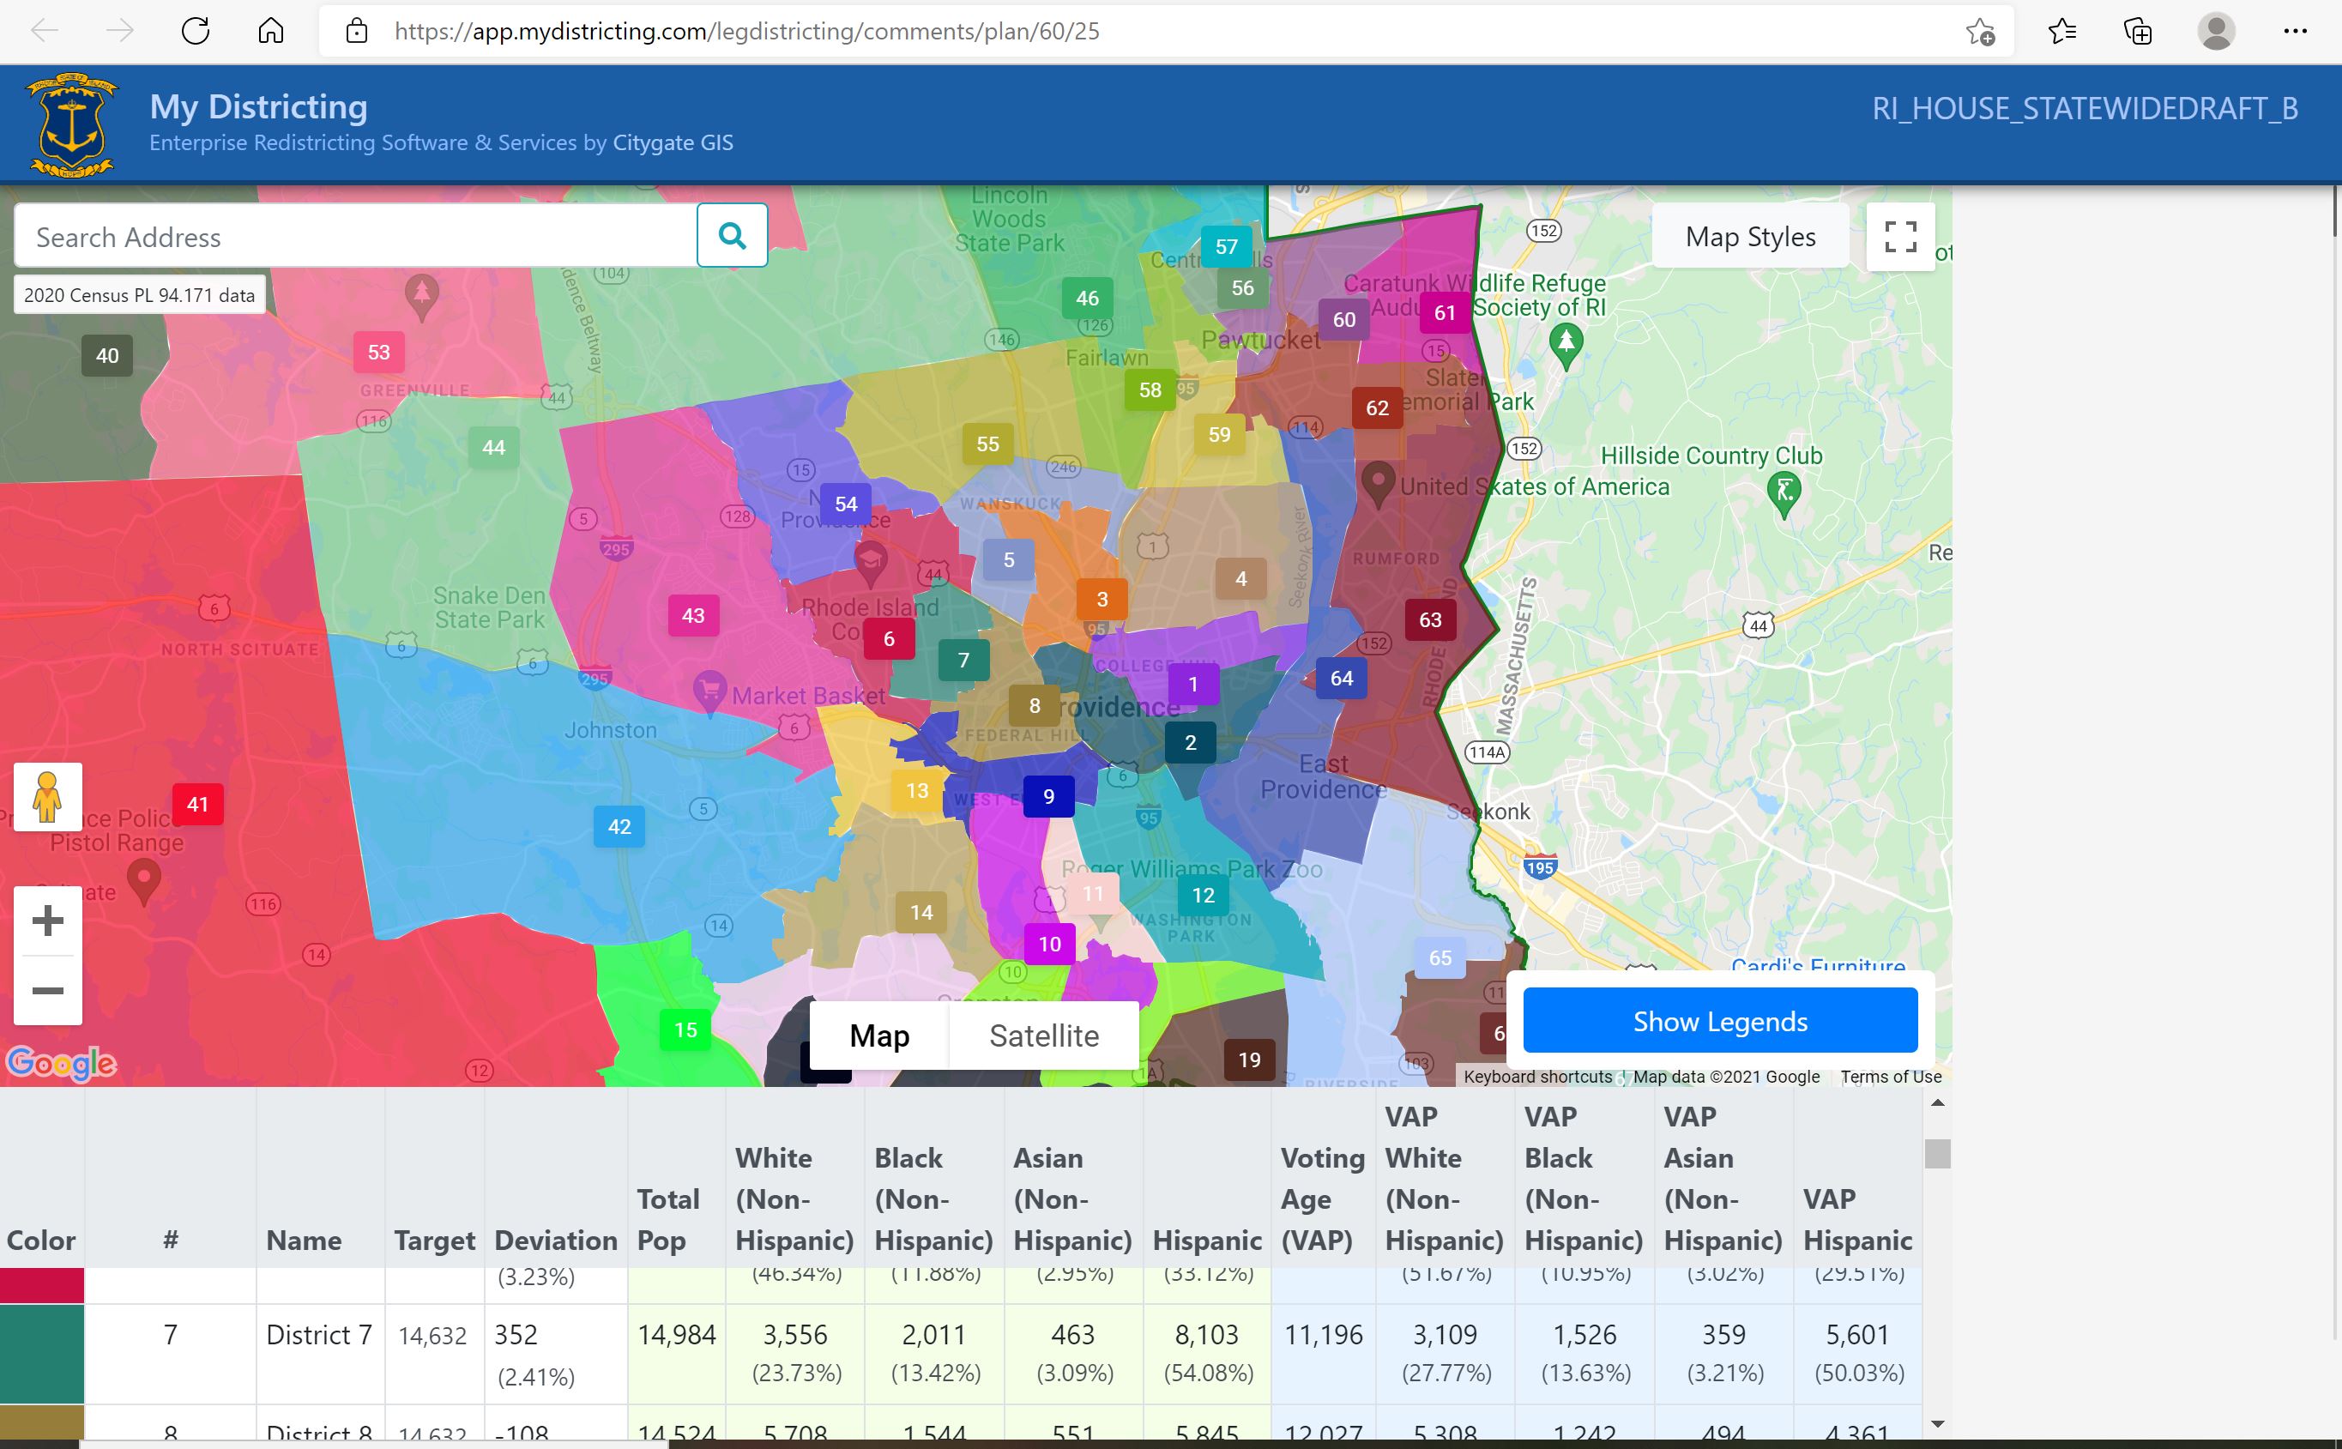Switch back to Map view
The height and width of the screenshot is (1449, 2342).
click(877, 1035)
